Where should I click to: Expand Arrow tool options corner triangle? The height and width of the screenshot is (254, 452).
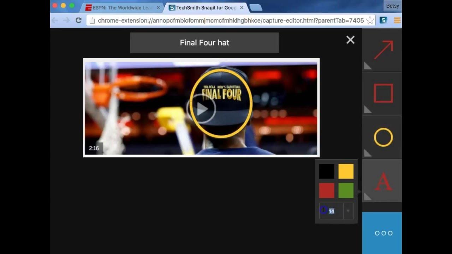(367, 66)
